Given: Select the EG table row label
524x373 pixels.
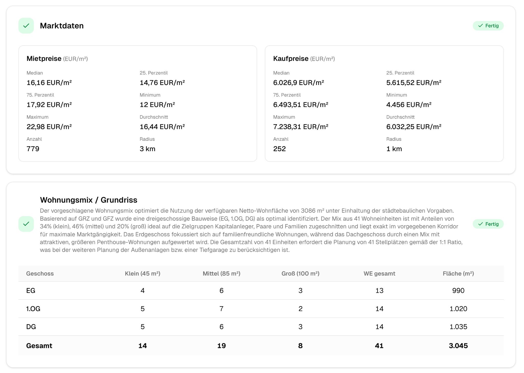Looking at the screenshot, I should 31,291.
